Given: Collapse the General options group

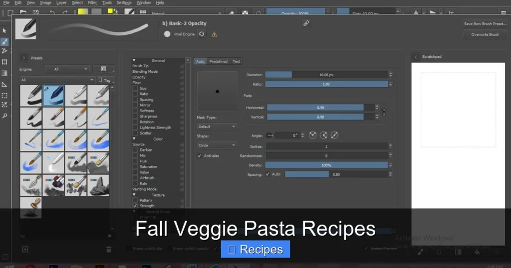Looking at the screenshot, I should tap(134, 60).
